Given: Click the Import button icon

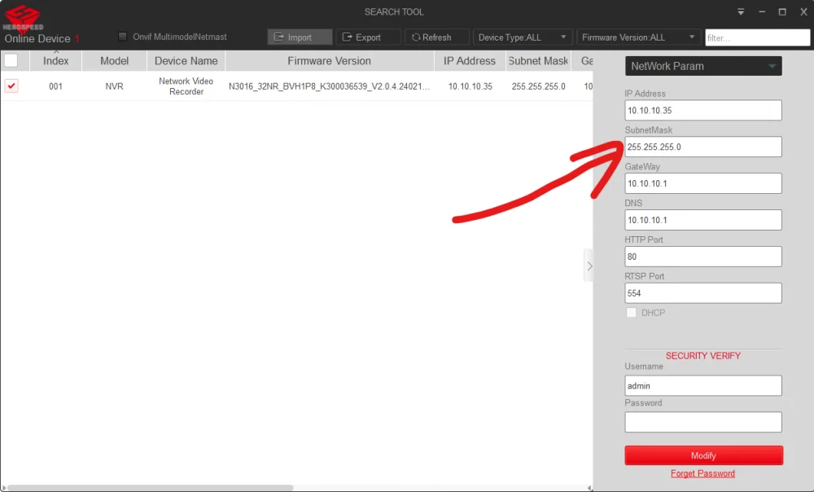Looking at the screenshot, I should pos(279,37).
